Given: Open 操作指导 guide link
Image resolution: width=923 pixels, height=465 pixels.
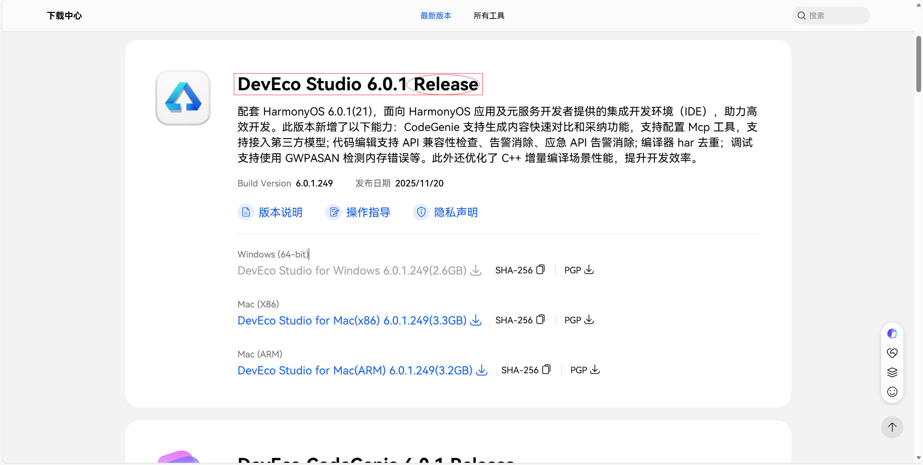Looking at the screenshot, I should click(368, 212).
